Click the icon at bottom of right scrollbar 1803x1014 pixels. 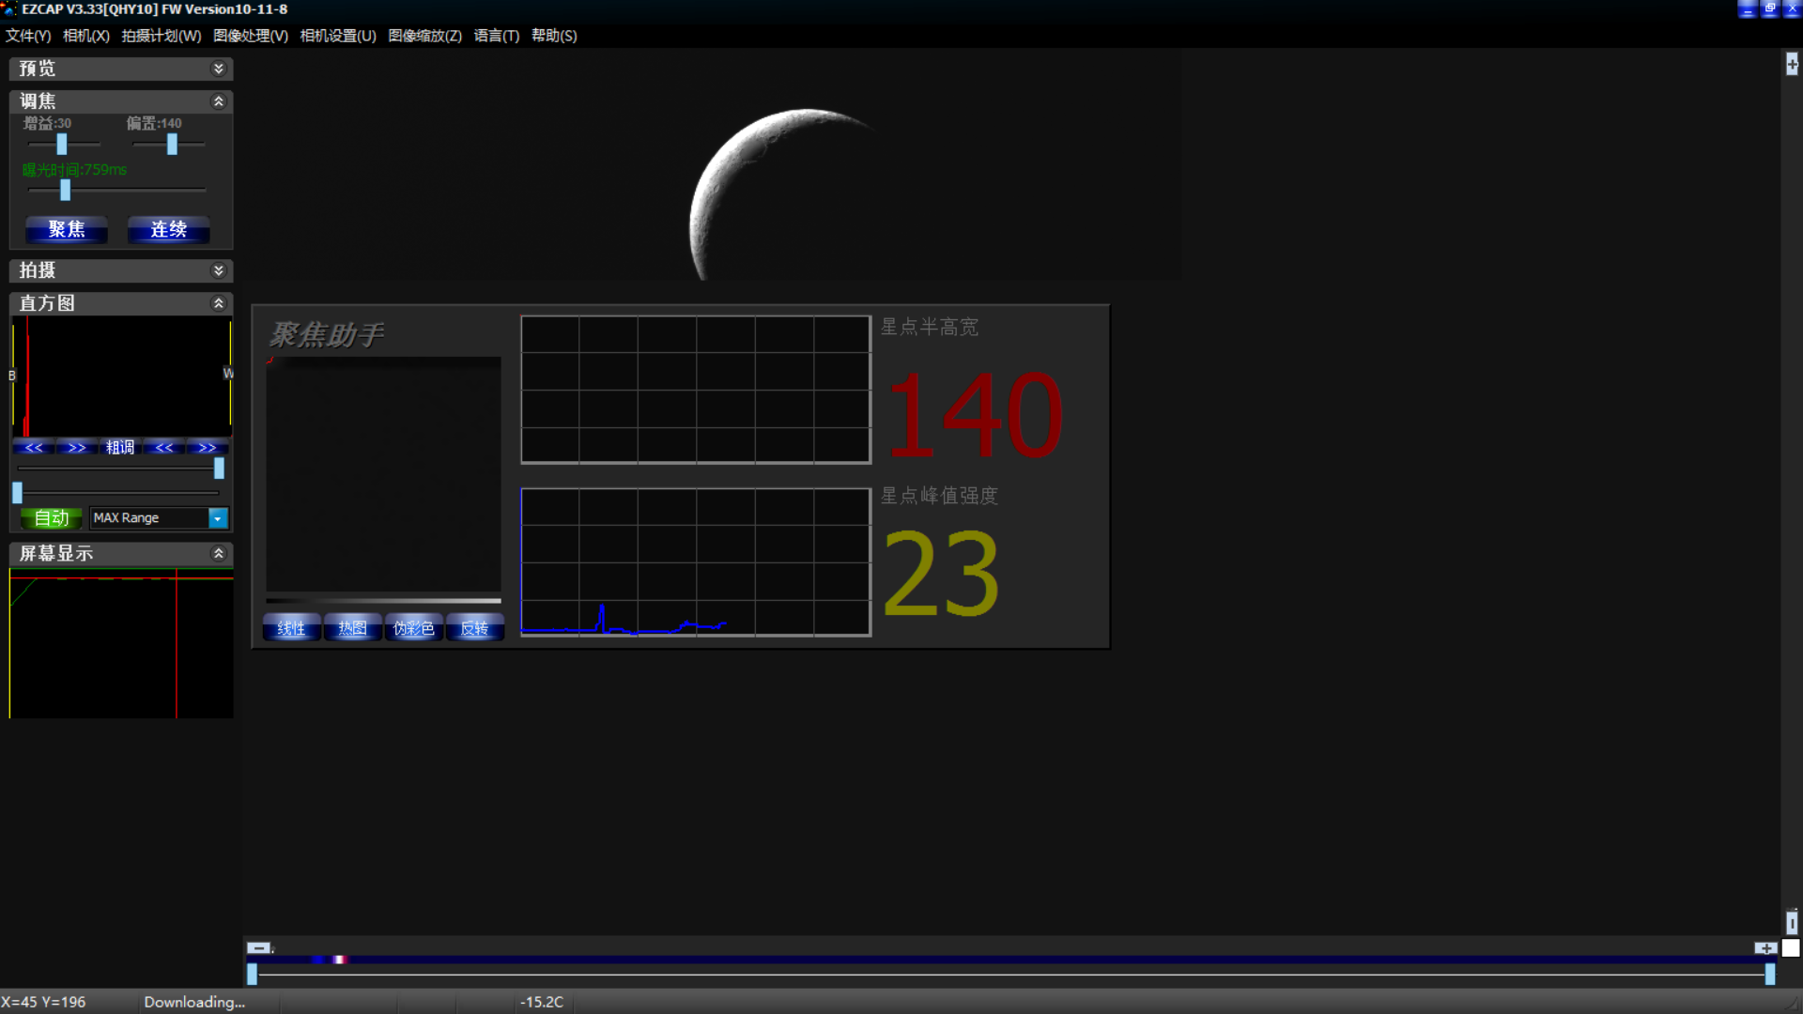1792,922
